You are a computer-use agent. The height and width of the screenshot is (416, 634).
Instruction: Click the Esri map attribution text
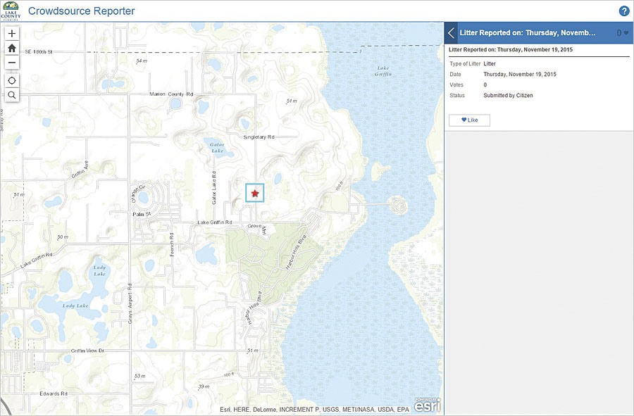point(315,410)
